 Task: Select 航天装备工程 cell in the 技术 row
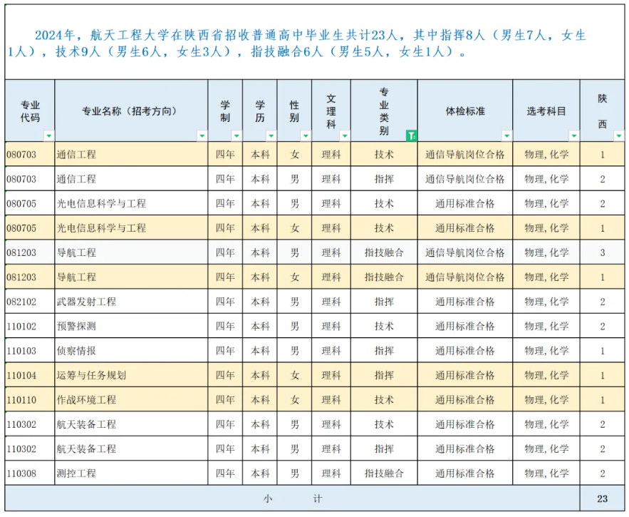click(131, 424)
